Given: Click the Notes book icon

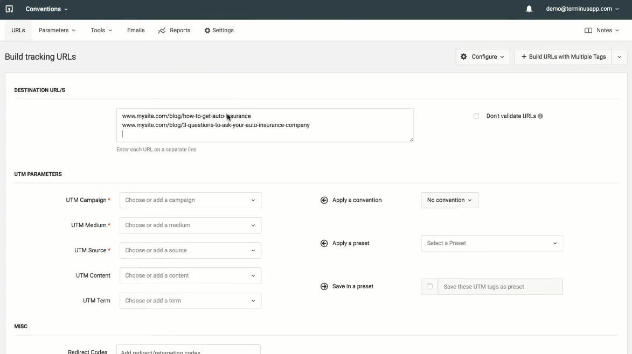Looking at the screenshot, I should (x=588, y=31).
